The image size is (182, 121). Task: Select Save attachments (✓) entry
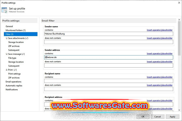(x=18, y=38)
